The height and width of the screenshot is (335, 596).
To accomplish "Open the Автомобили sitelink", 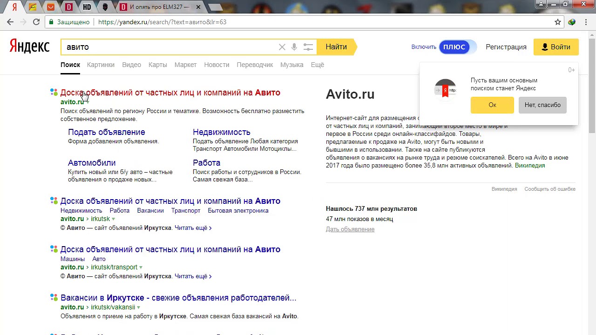I will pyautogui.click(x=92, y=163).
